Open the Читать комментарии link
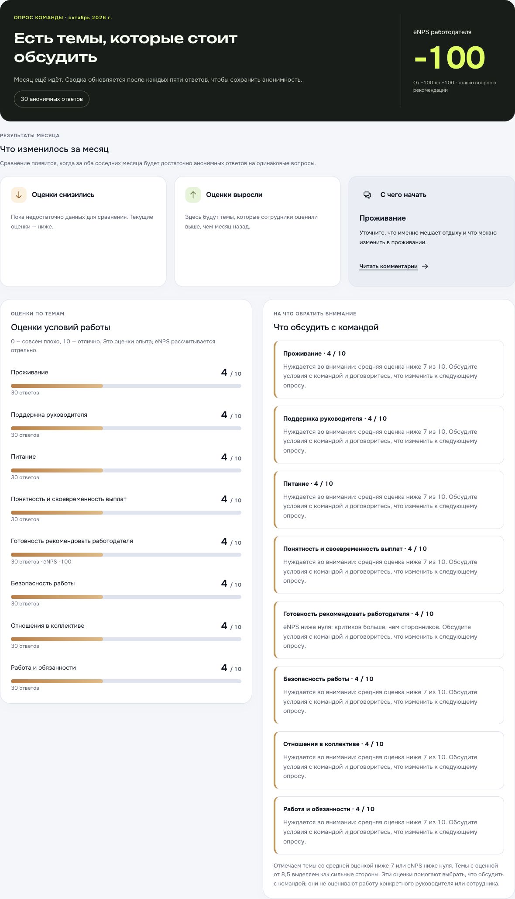The width and height of the screenshot is (515, 899). click(388, 266)
